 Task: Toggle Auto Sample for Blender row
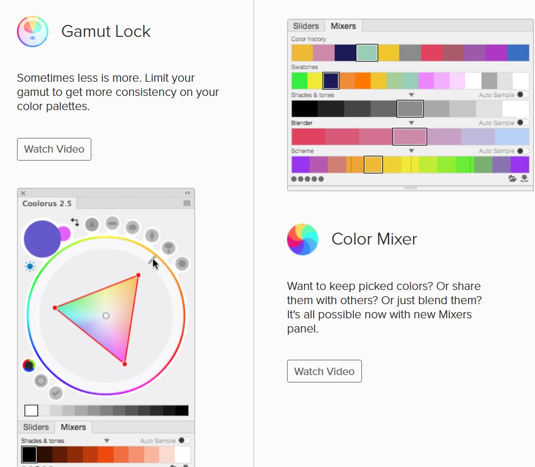point(523,123)
